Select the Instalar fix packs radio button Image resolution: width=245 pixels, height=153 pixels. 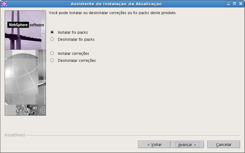tap(52, 32)
